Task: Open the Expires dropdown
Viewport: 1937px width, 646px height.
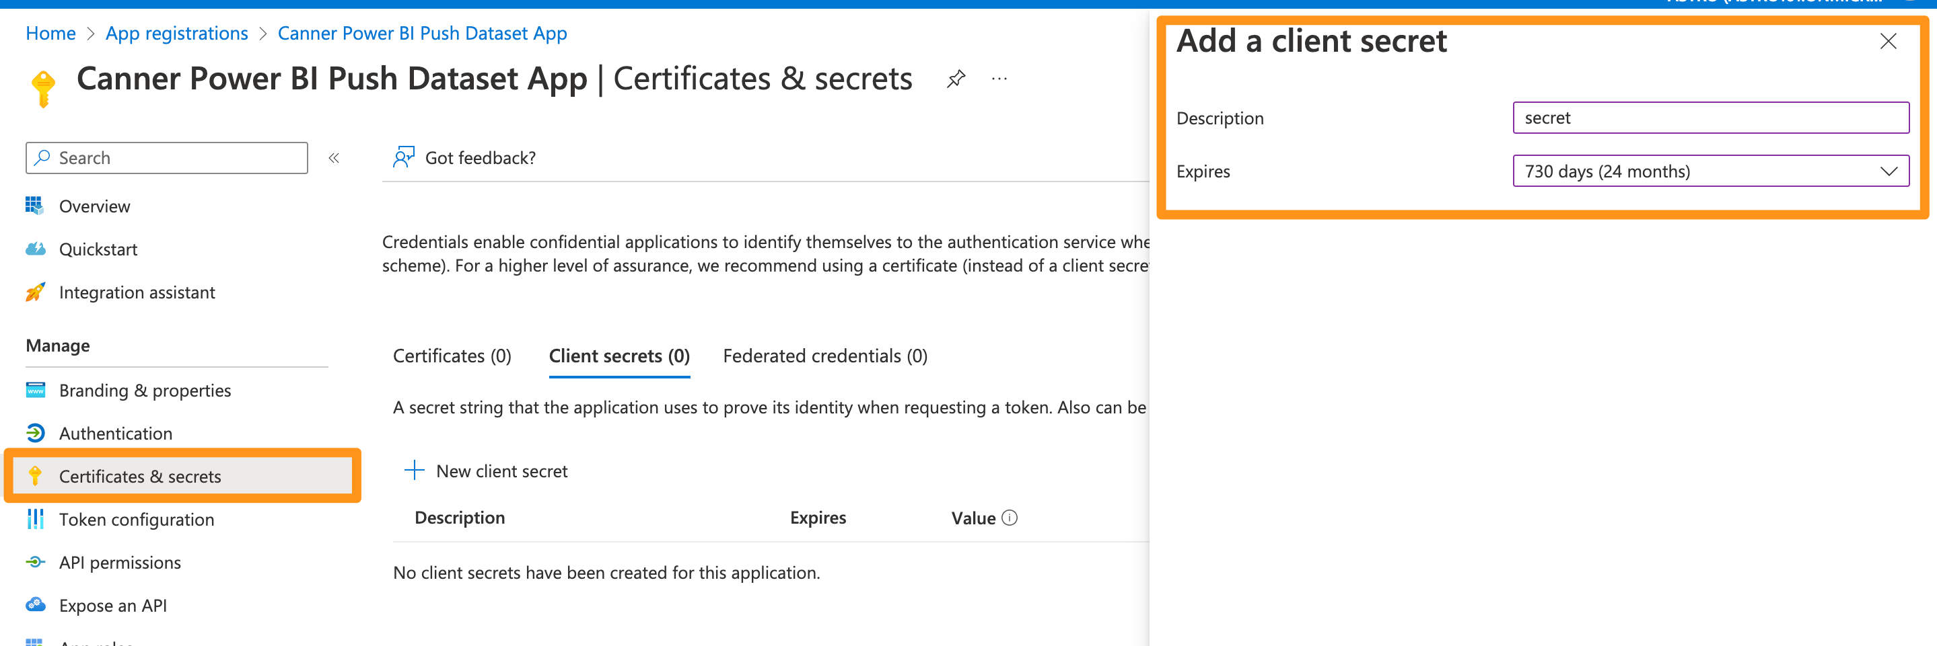Action: pyautogui.click(x=1711, y=171)
